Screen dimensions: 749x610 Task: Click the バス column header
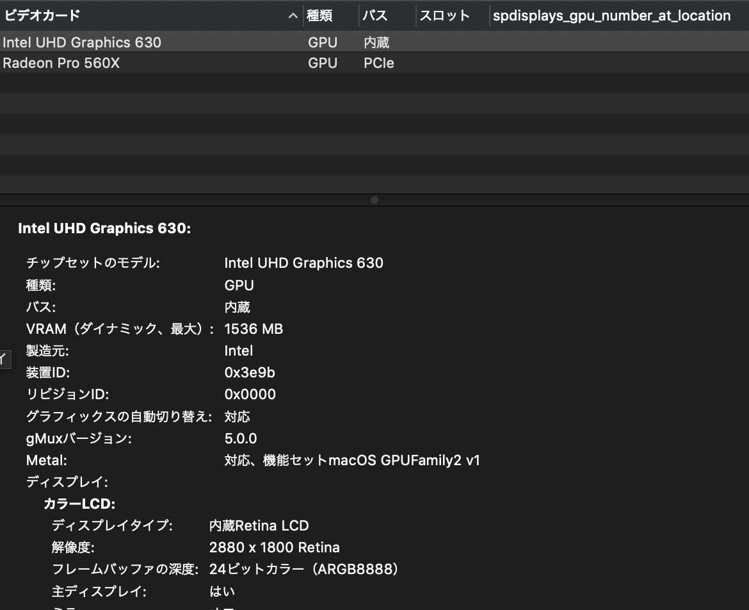coord(374,16)
